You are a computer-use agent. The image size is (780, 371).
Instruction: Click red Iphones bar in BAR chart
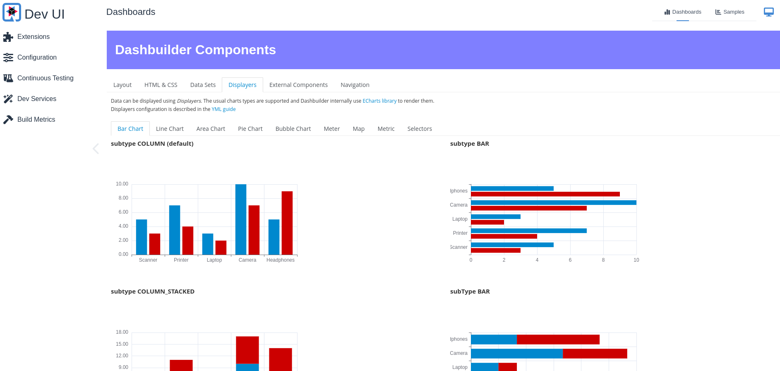[x=545, y=194]
